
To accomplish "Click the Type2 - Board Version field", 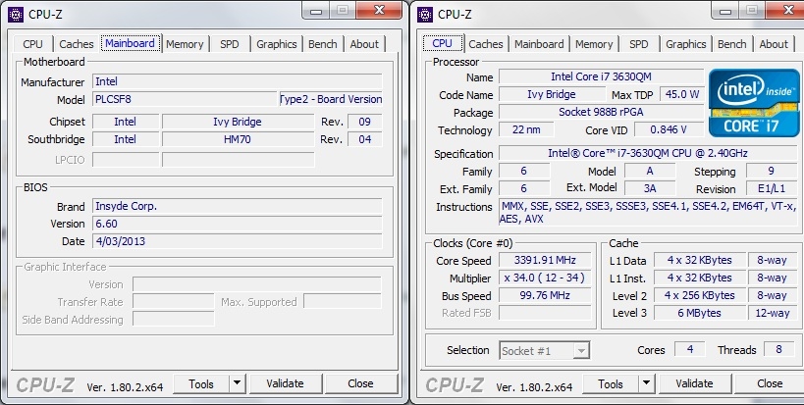I will (x=331, y=99).
